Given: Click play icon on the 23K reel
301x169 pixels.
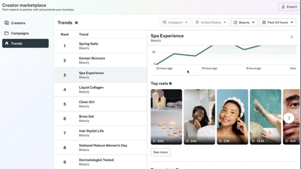Looking at the screenshot, I should 221,141.
